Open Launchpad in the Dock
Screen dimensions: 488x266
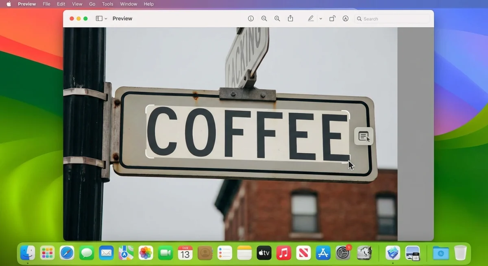tap(47, 253)
